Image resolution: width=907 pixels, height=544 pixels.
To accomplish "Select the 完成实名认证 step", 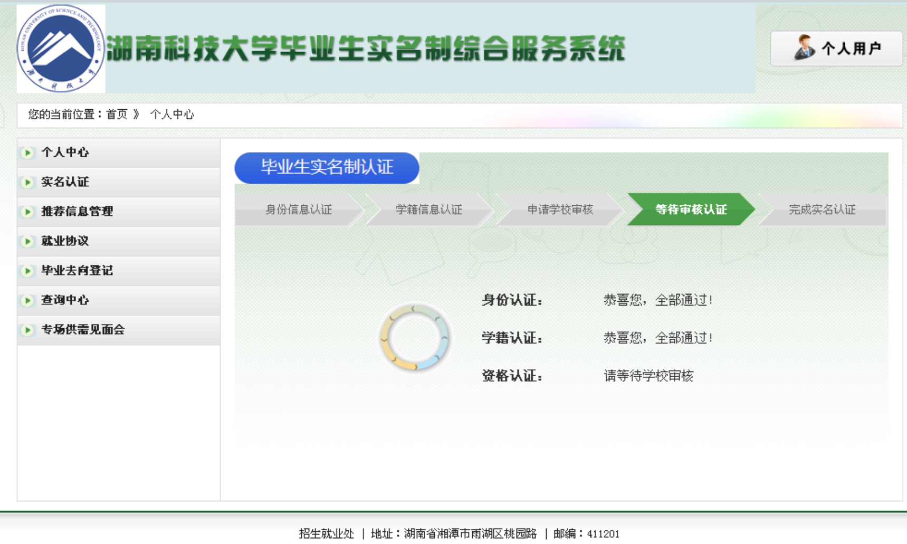I will tap(822, 209).
